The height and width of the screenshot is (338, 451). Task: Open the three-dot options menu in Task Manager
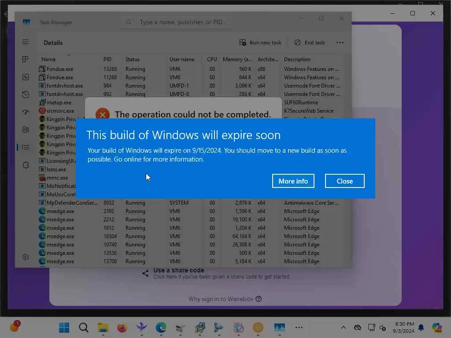(340, 43)
